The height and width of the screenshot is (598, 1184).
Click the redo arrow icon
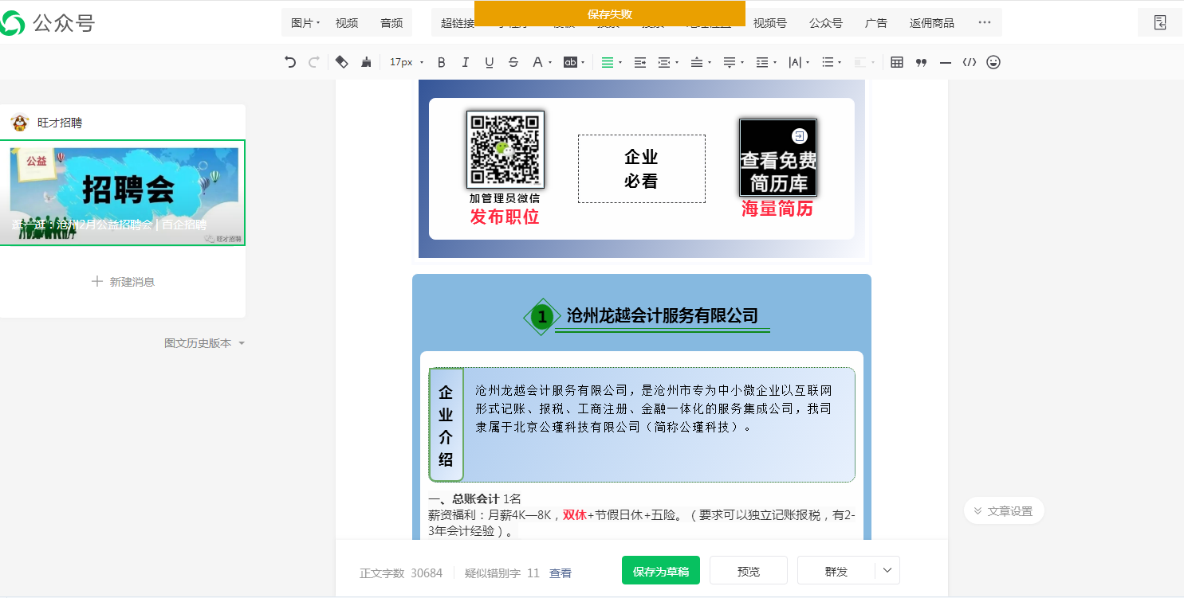[314, 62]
